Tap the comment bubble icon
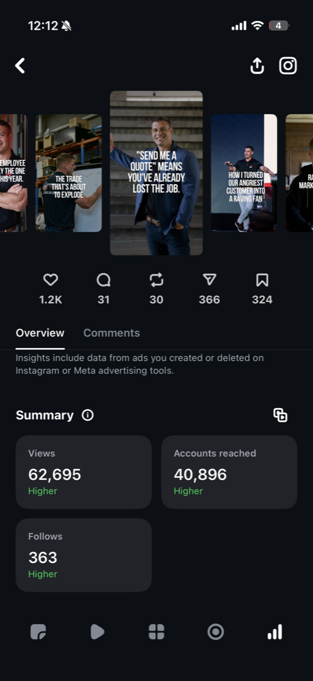 (x=103, y=280)
